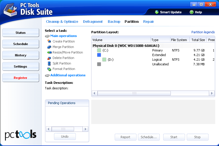Image resolution: width=219 pixels, height=146 pixels.
Task: Choose the Format Partition task
Action: pos(64,69)
